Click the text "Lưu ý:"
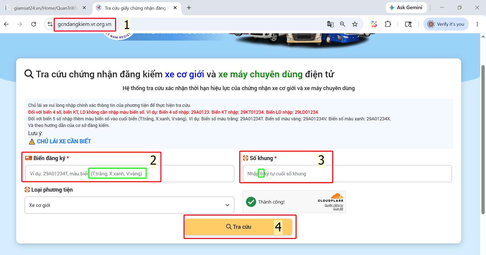The image size is (486, 255). (35, 133)
